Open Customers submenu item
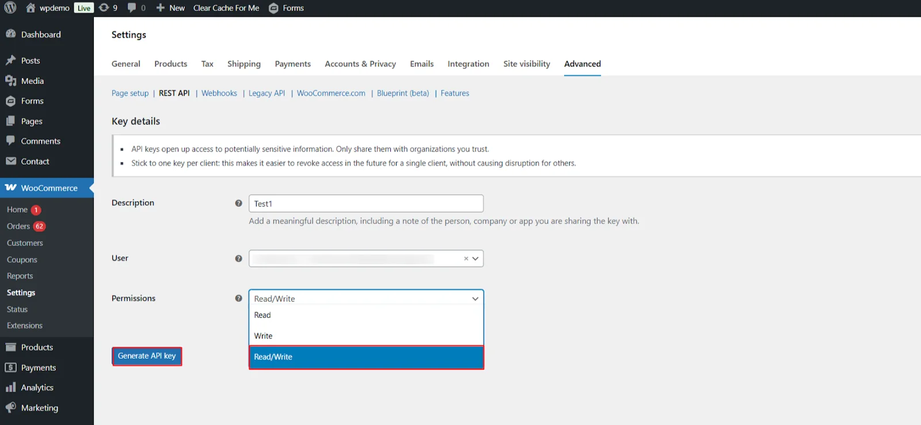This screenshot has height=425, width=921. 25,243
